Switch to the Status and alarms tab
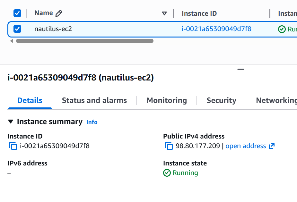 94,100
